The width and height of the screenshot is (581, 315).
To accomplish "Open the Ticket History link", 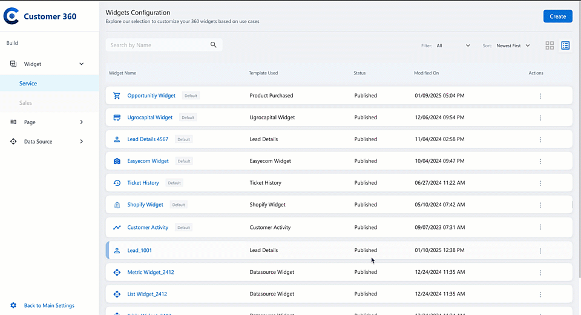I will 143,182.
